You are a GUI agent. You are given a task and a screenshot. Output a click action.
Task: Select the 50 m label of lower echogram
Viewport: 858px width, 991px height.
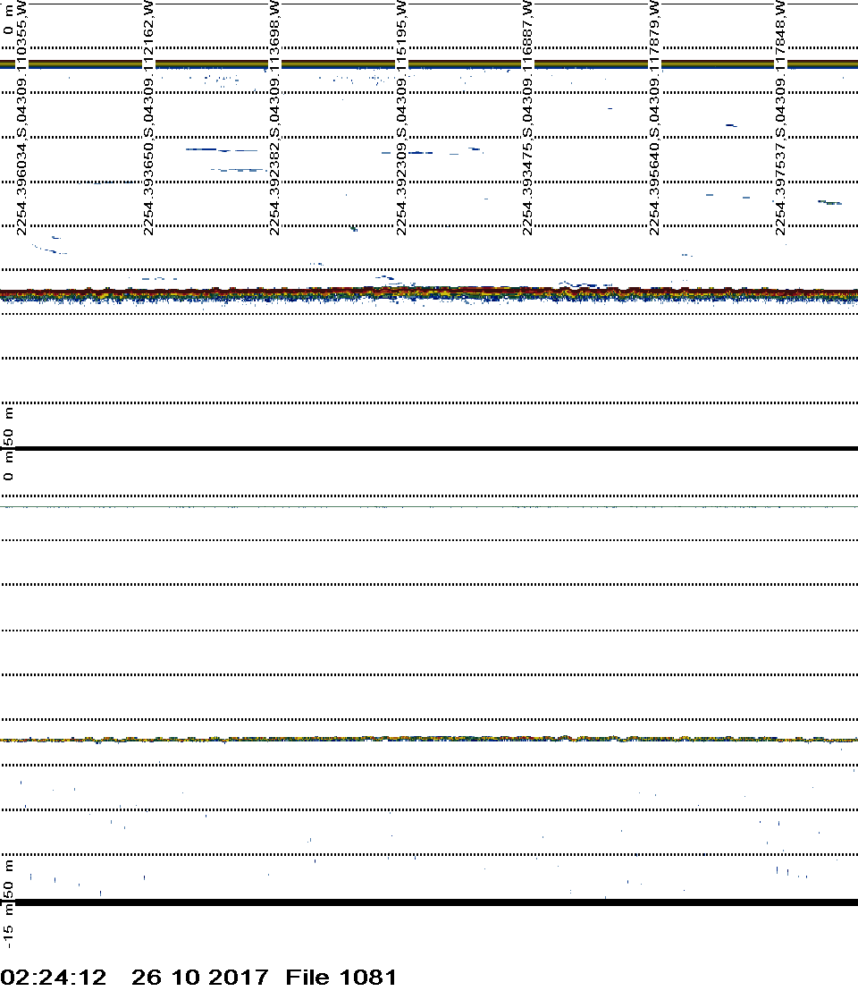9,877
